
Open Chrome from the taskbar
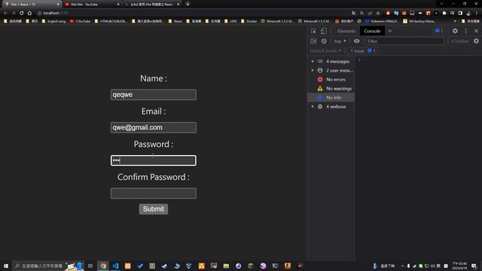click(x=103, y=266)
